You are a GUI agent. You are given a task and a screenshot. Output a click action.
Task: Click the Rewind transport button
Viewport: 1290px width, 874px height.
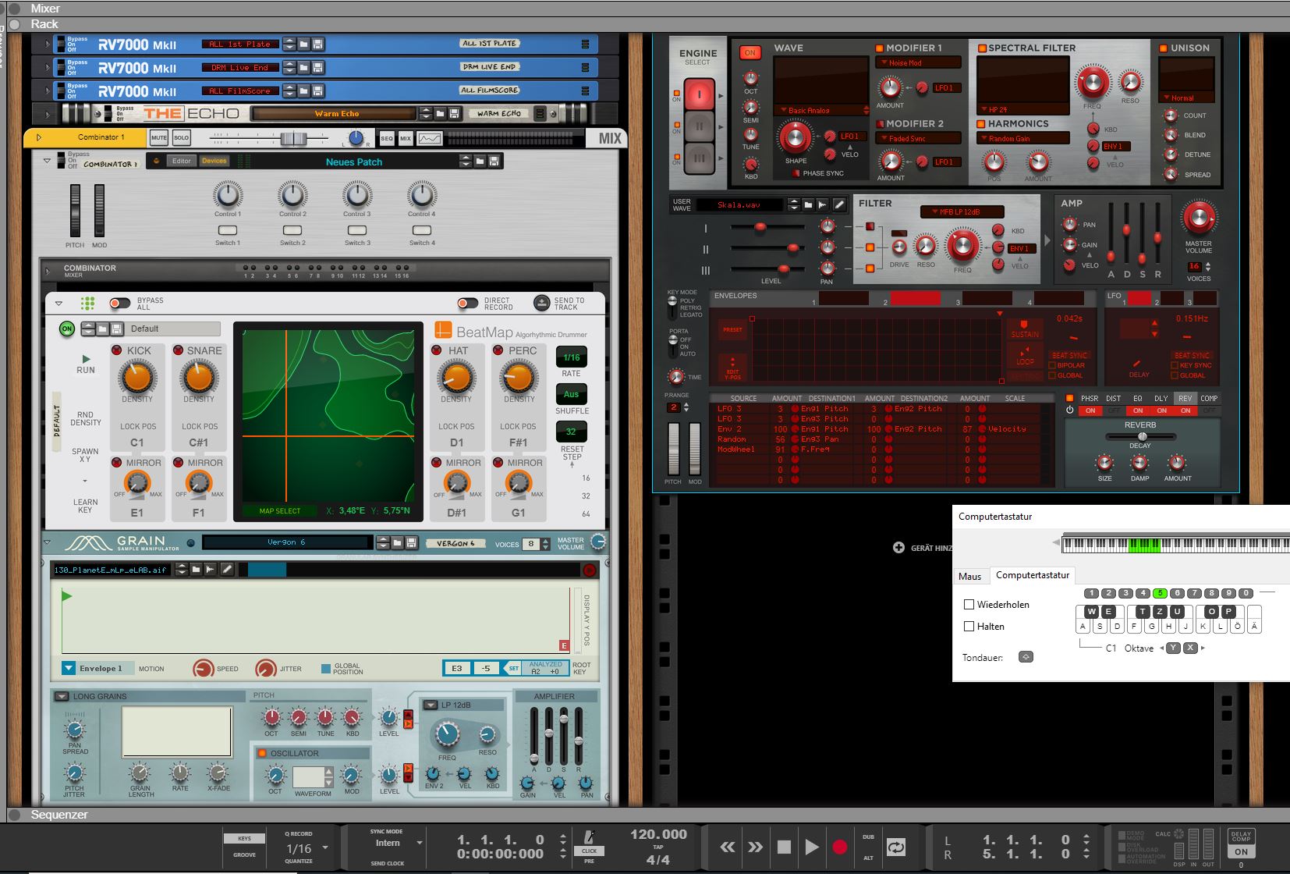click(728, 847)
